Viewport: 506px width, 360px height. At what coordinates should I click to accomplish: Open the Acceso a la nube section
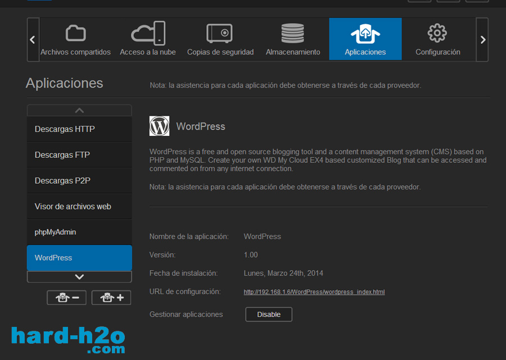point(148,39)
